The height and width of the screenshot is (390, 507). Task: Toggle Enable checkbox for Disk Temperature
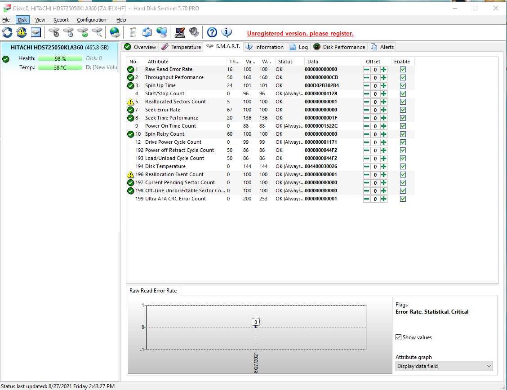pyautogui.click(x=403, y=166)
